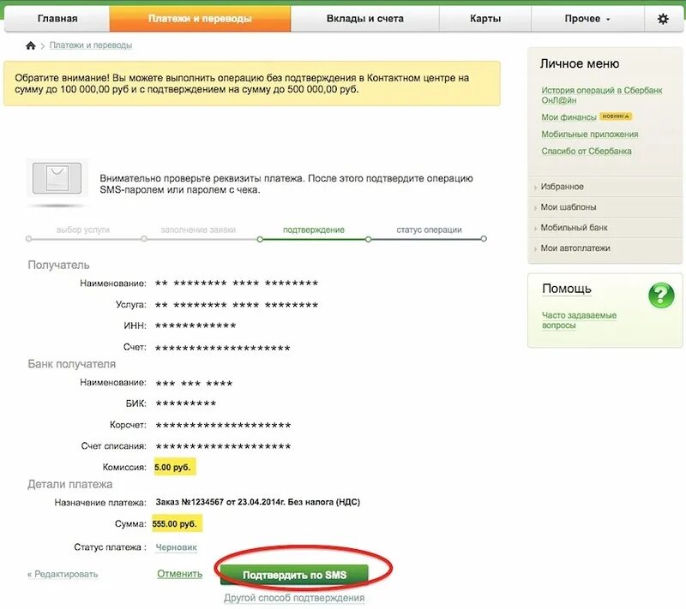Click the новинка badge next to Мои финансы
Screen dimensions: 686x609
616,116
